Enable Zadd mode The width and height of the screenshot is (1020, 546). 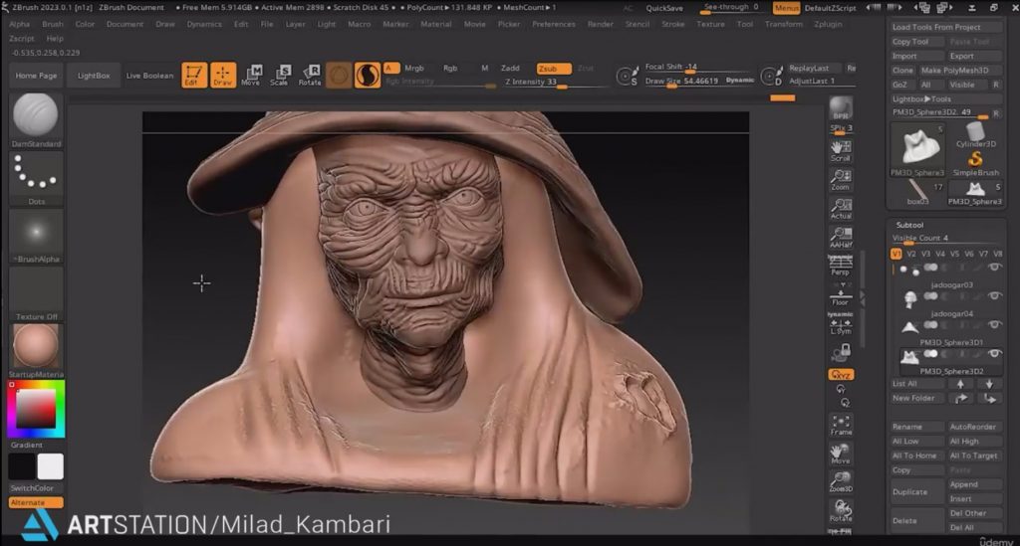click(510, 69)
